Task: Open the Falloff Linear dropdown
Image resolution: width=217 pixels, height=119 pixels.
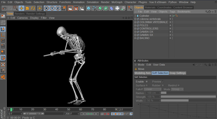Action: coord(153,89)
